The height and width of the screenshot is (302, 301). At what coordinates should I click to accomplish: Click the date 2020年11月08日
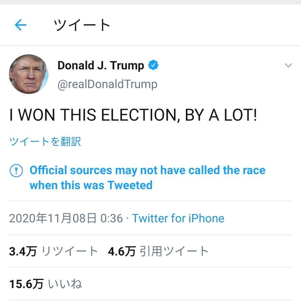point(53,218)
